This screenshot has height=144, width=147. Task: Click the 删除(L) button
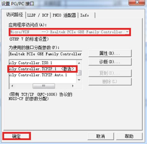point(110,82)
